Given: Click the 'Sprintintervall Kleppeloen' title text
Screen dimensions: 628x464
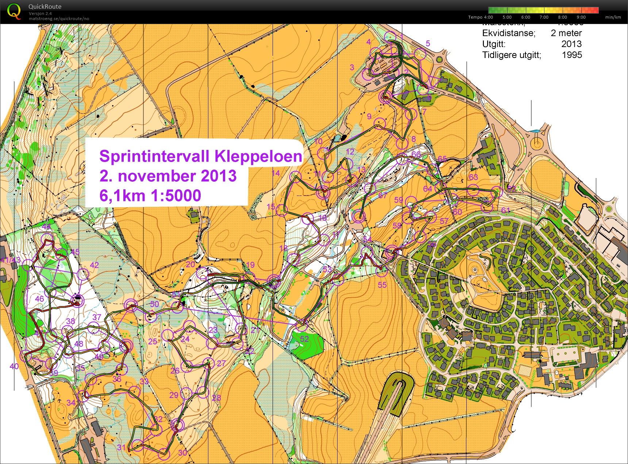Looking at the screenshot, I should (201, 156).
